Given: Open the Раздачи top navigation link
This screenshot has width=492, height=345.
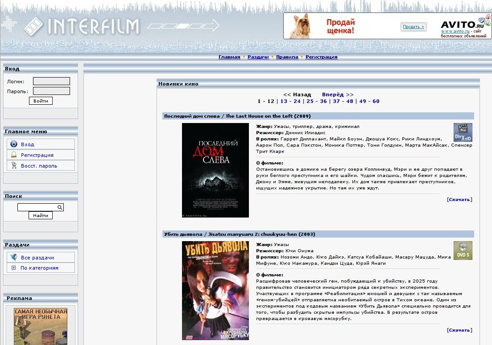Looking at the screenshot, I should pos(258,57).
